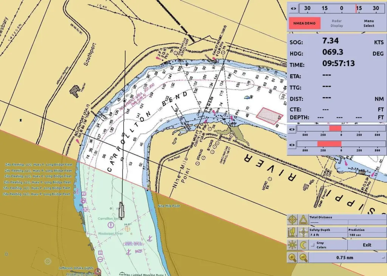Click the Nine Mile Point chart label

pos(169,206)
